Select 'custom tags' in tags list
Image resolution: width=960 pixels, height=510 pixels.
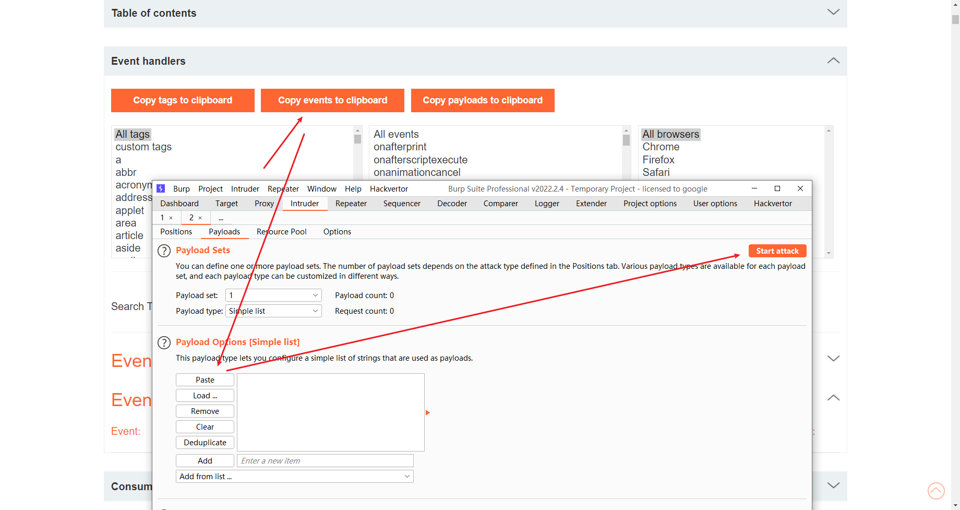point(143,147)
